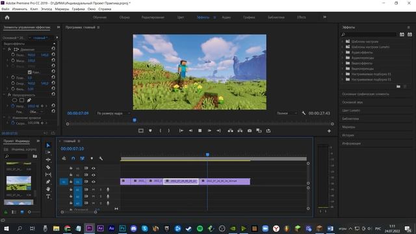Add marker in timeline panel
Screen dimensions: 416x234
pyautogui.click(x=92, y=159)
